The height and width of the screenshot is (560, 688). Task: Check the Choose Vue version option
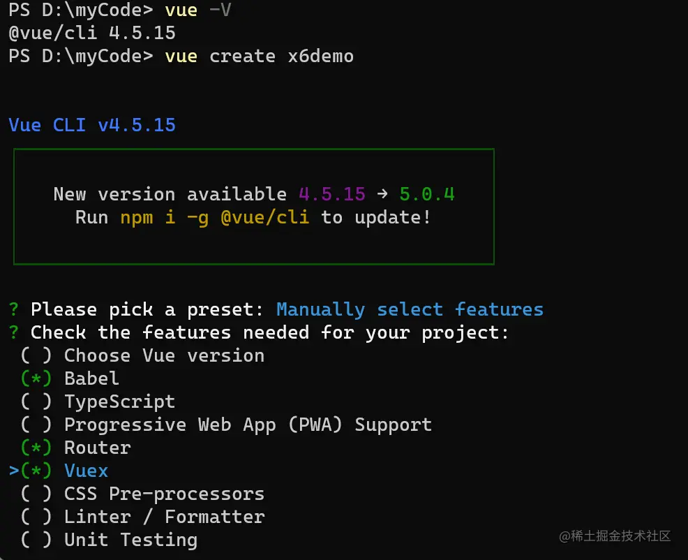click(x=36, y=355)
